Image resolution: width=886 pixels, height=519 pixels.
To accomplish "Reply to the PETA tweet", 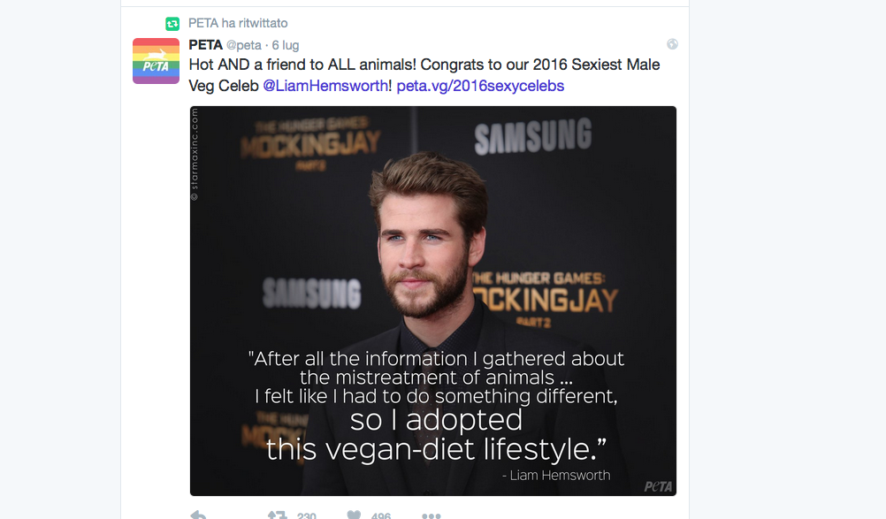I will click(x=199, y=515).
